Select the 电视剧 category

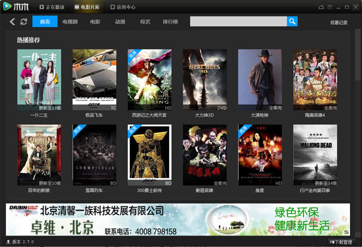[70, 22]
